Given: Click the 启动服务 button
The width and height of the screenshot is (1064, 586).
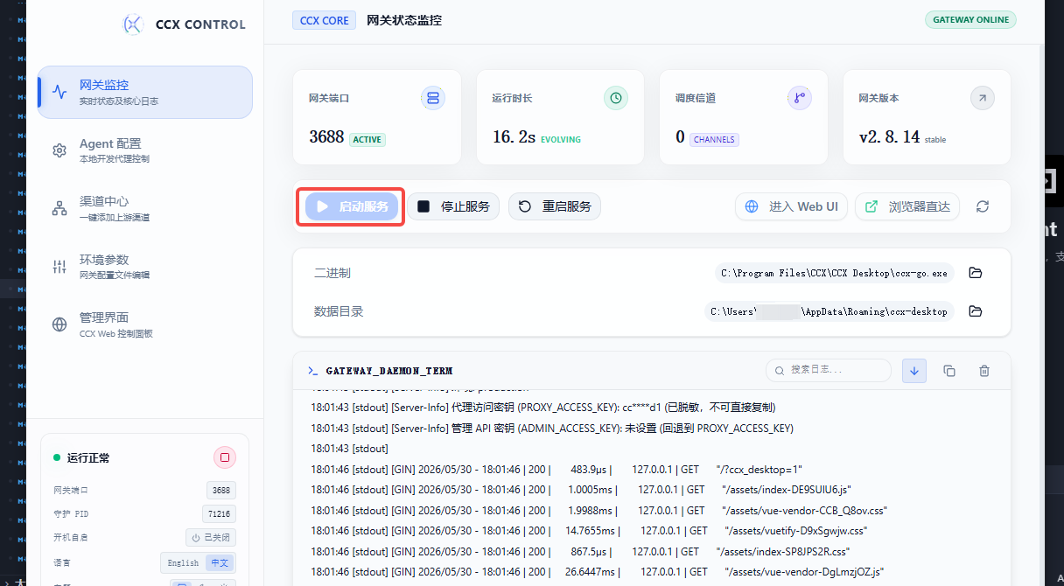Looking at the screenshot, I should (x=352, y=206).
